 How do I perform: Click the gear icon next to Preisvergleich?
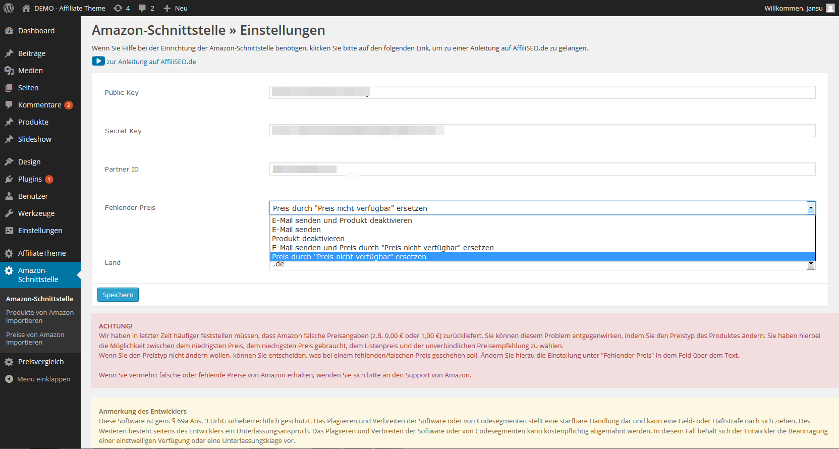tap(9, 362)
